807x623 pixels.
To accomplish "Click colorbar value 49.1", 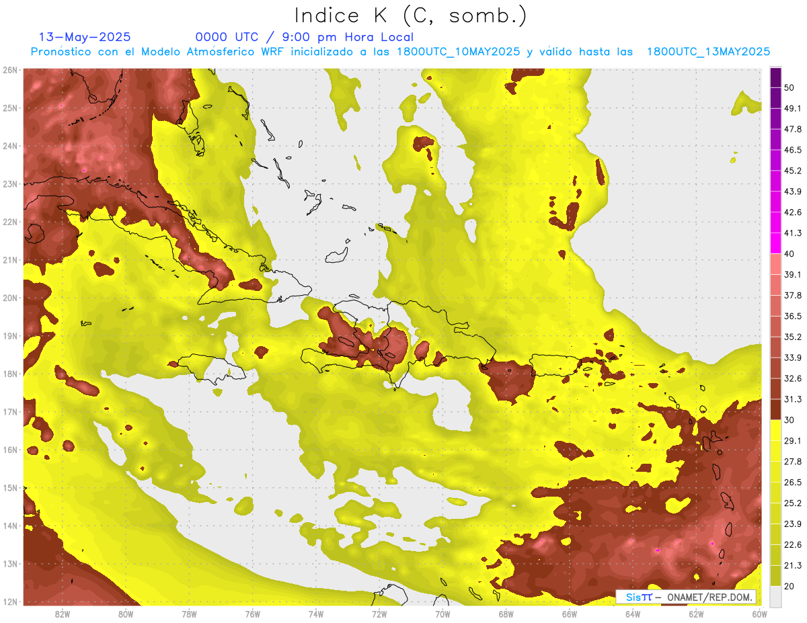I will click(x=793, y=108).
